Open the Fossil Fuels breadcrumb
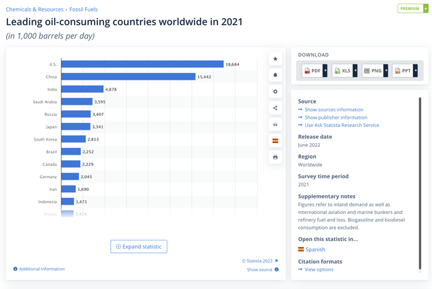 tap(84, 9)
